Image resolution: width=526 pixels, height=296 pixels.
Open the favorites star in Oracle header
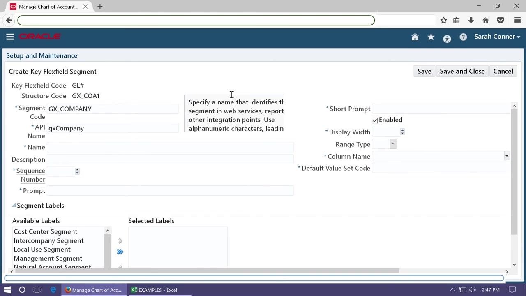pos(431,37)
